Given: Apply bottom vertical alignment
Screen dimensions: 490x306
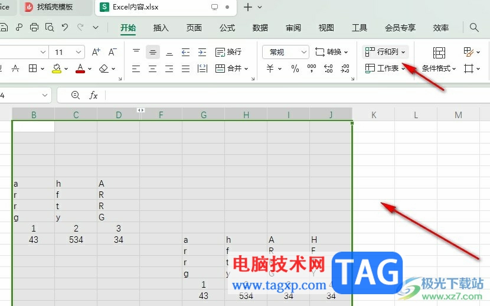Looking at the screenshot, I should coord(169,52).
